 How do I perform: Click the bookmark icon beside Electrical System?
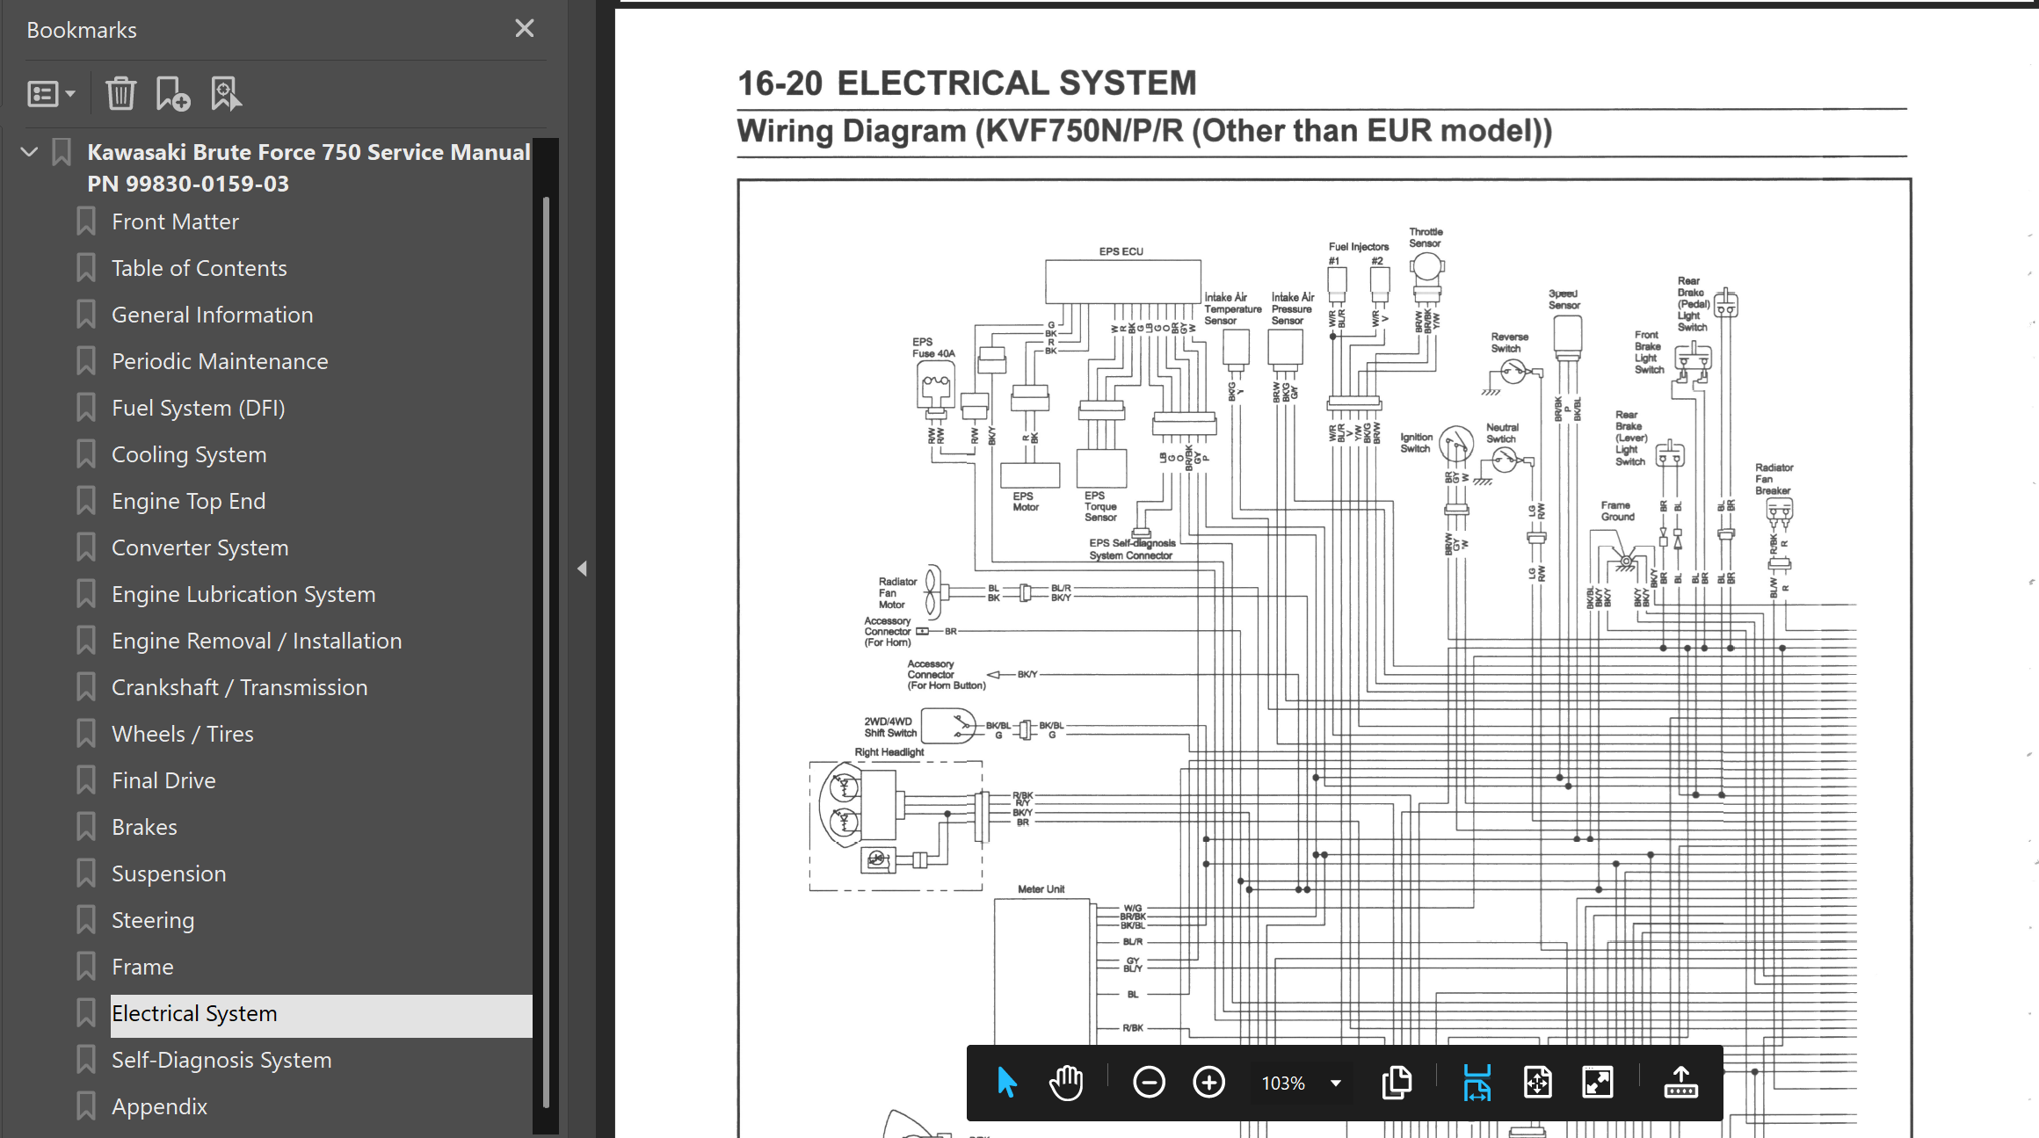pos(86,1013)
